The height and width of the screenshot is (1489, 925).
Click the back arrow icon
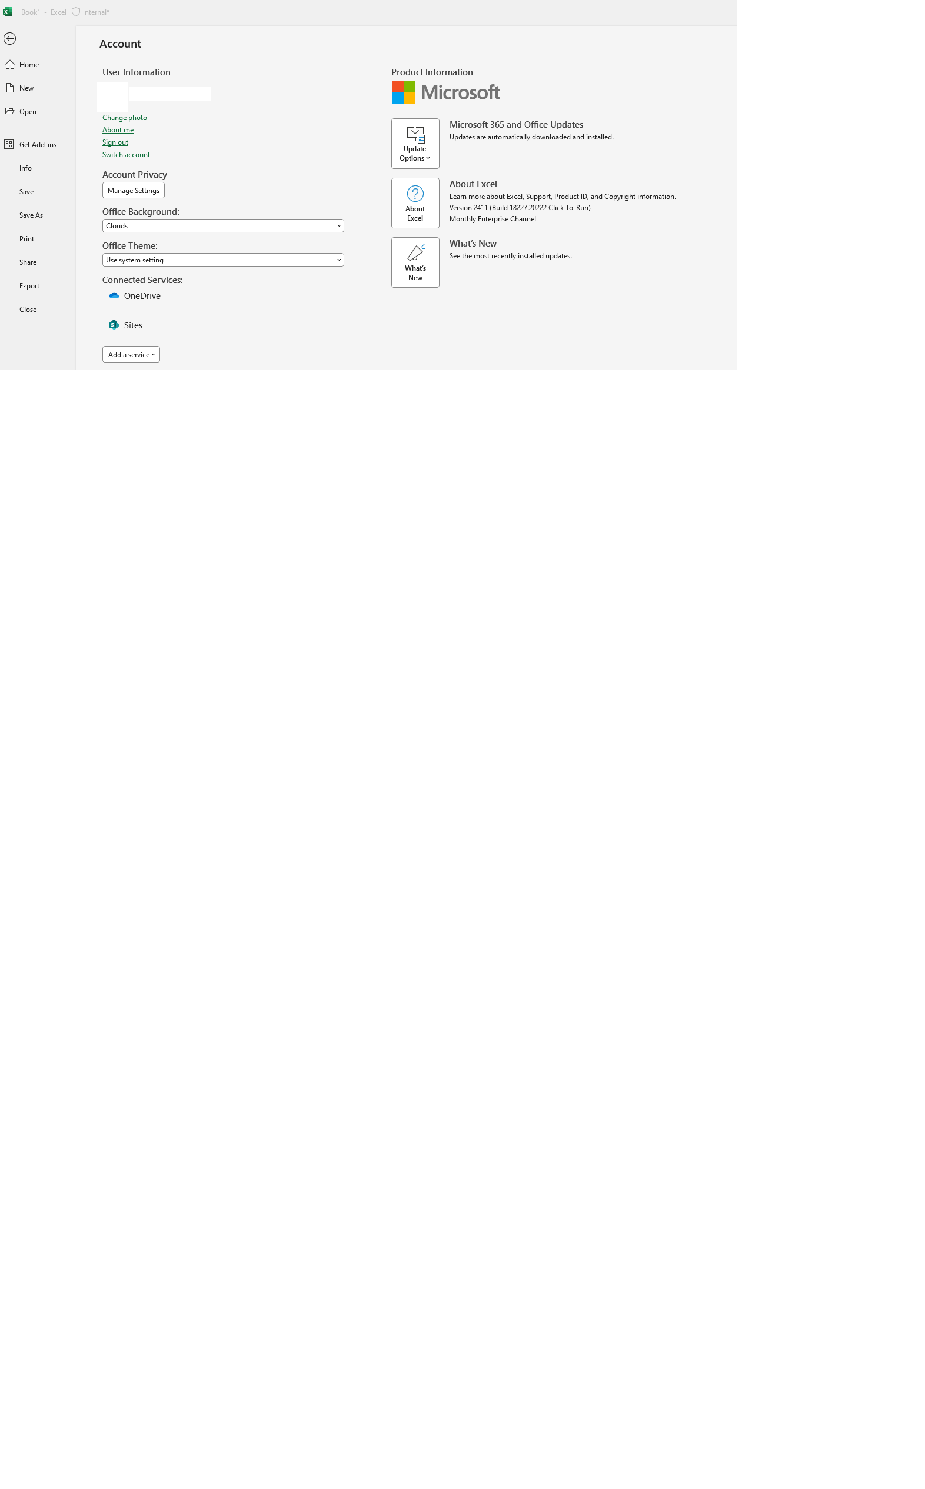(10, 38)
